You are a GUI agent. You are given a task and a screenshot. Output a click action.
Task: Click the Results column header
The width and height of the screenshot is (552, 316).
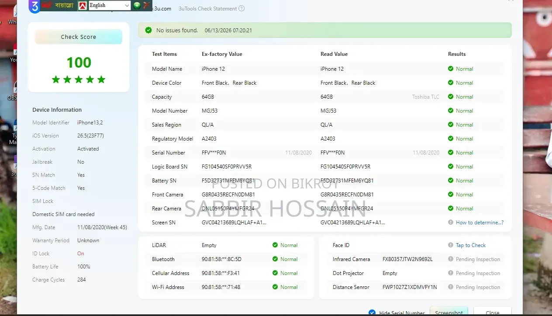[457, 54]
